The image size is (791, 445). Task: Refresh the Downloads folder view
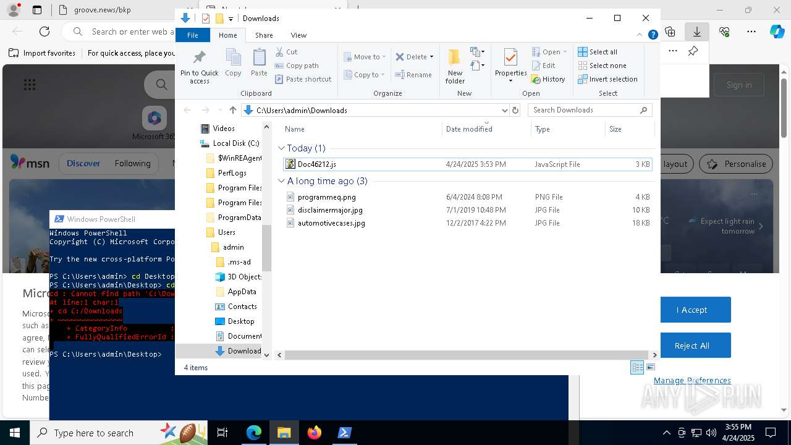click(x=516, y=110)
